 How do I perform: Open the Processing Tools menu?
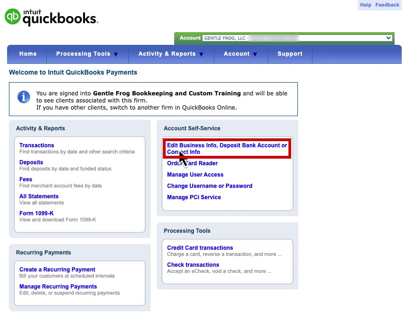[83, 54]
